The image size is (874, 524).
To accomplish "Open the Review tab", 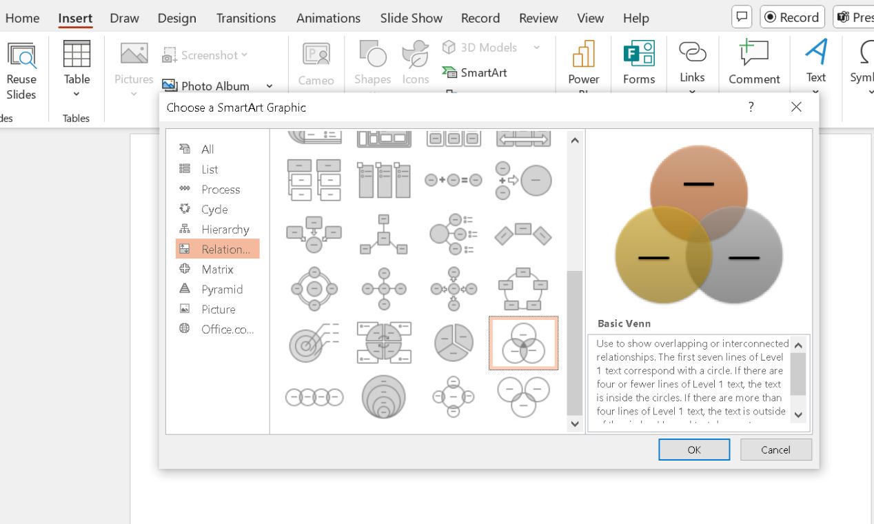I will 538,18.
